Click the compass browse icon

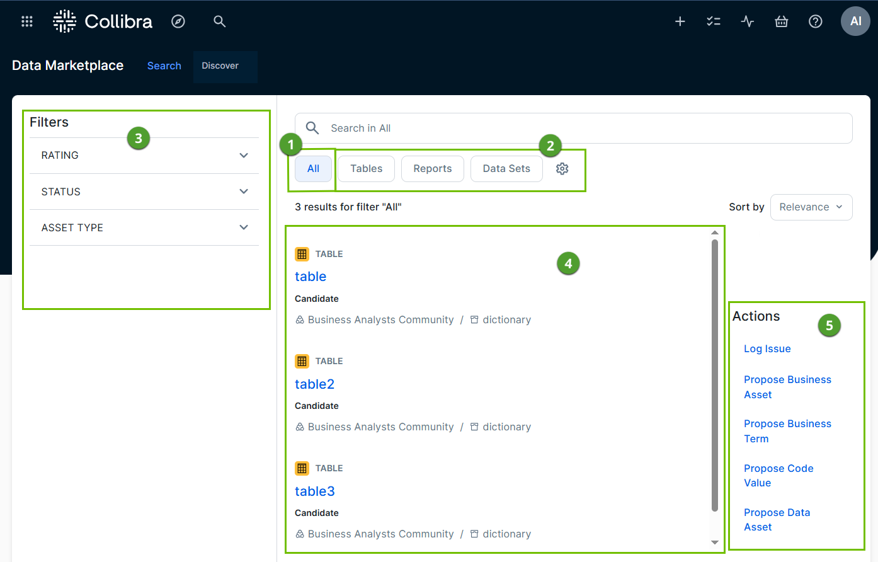coord(178,21)
